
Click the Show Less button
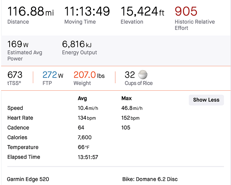(206, 100)
